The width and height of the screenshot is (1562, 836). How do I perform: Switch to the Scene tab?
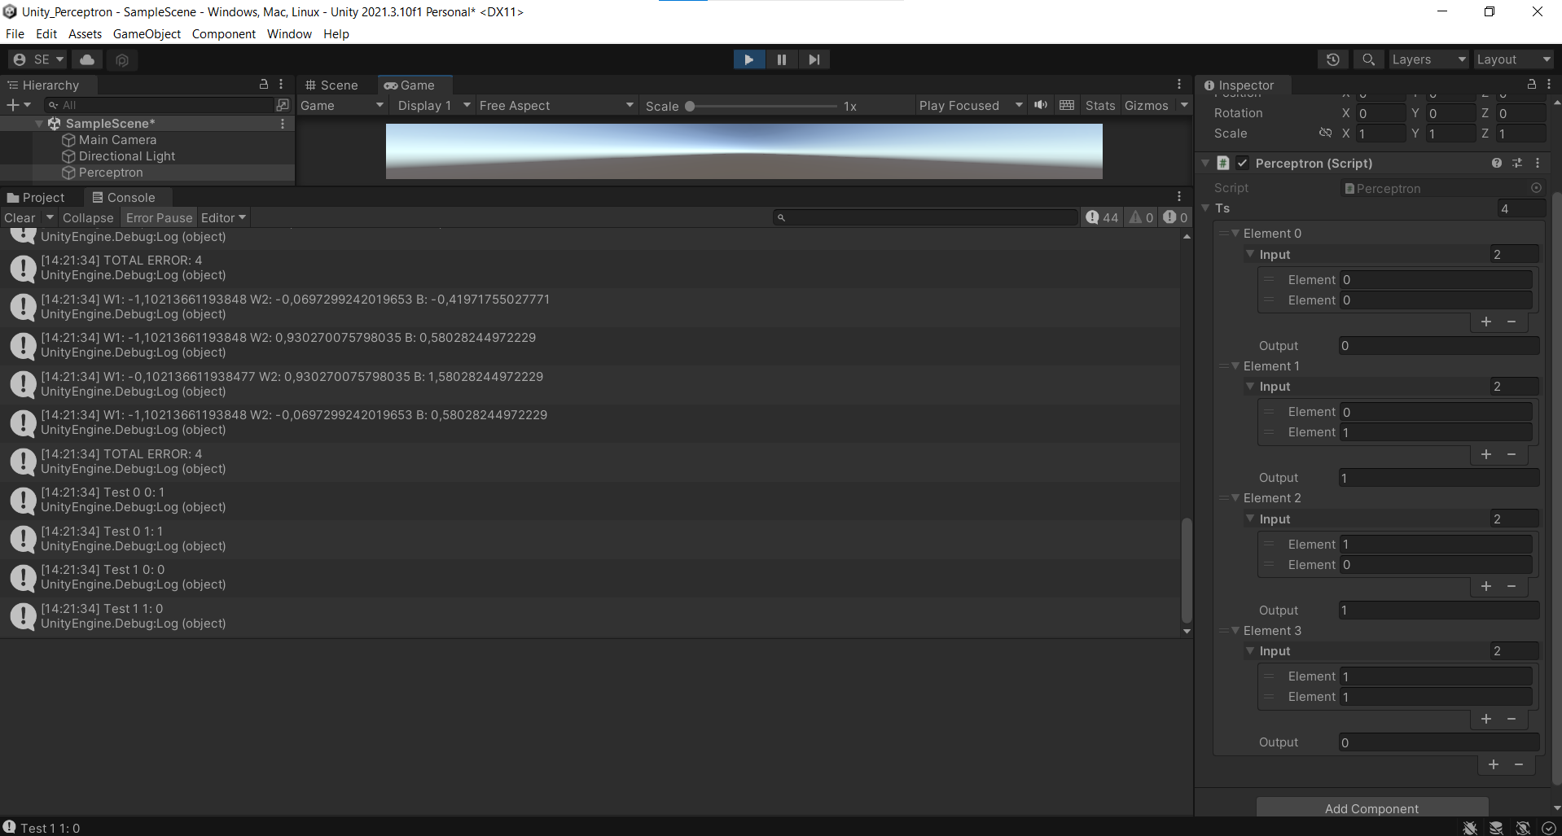tap(331, 85)
